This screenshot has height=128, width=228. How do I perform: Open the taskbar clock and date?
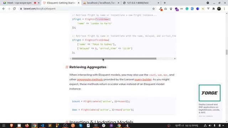187,126
